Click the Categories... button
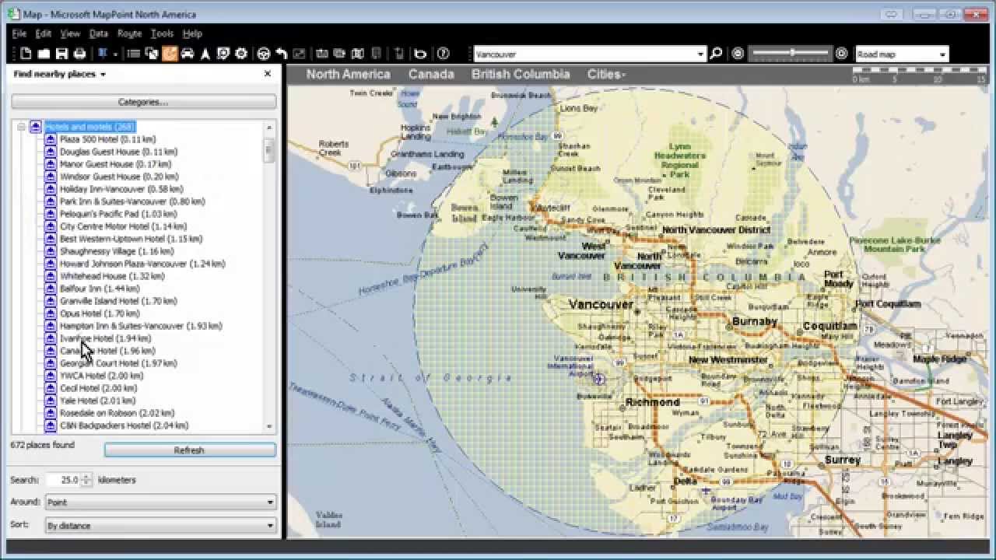Viewport: 996px width, 560px height. pos(143,102)
